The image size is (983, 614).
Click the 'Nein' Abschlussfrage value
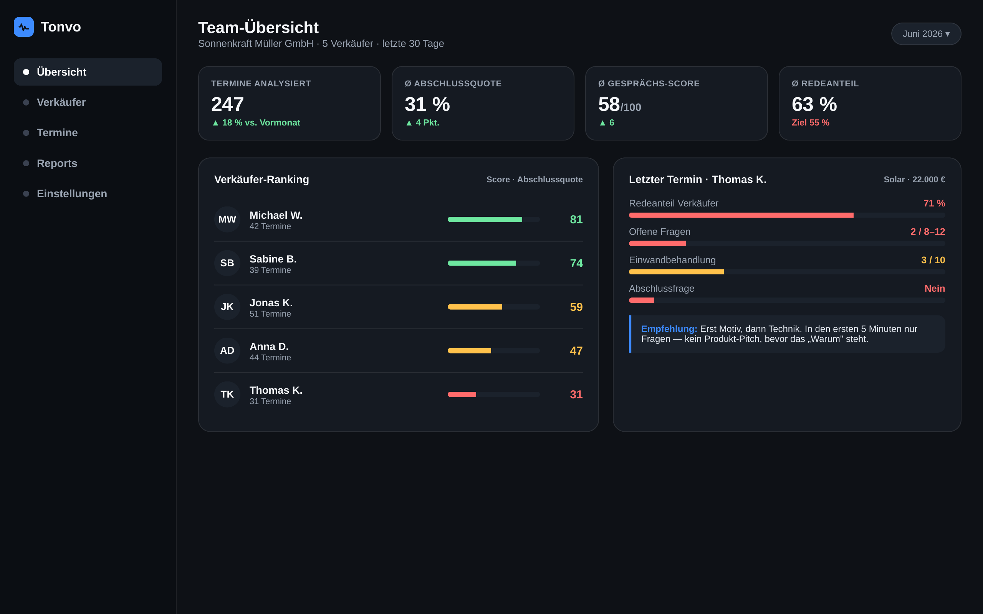click(935, 289)
